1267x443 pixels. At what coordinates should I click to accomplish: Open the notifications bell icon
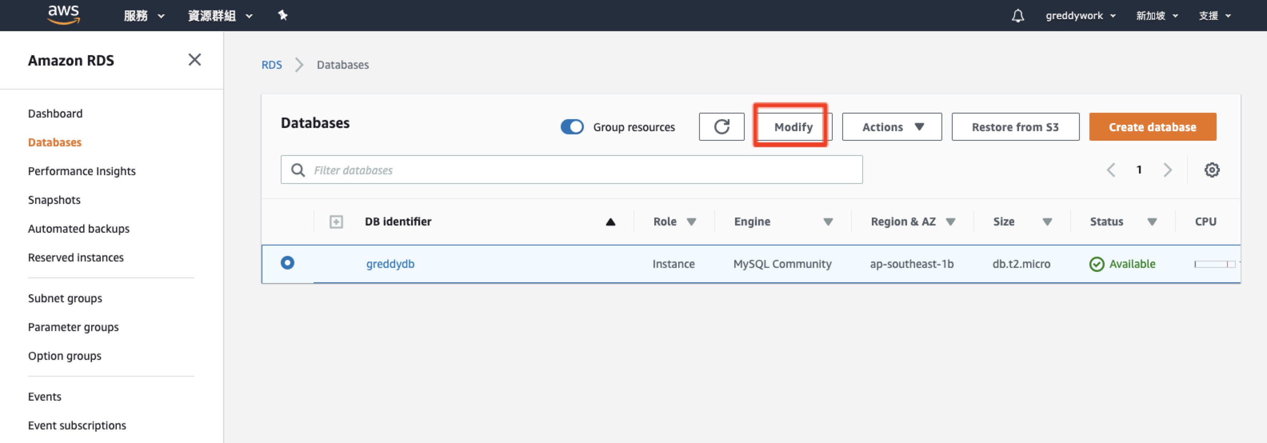pos(1017,16)
